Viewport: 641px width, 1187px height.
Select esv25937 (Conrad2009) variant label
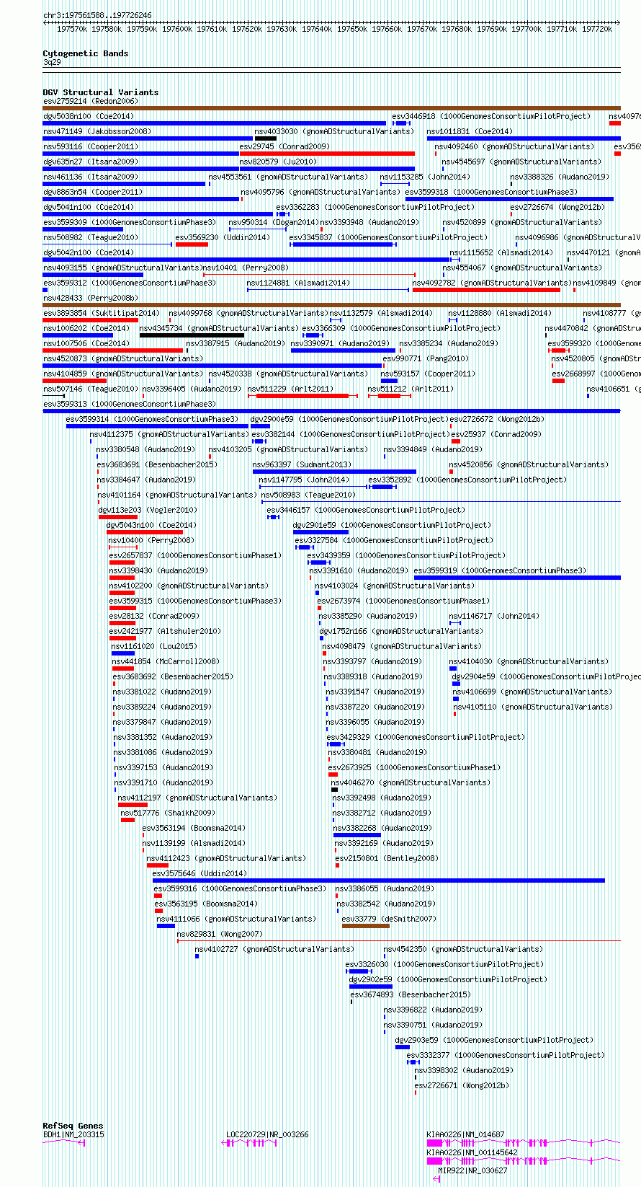pos(496,434)
